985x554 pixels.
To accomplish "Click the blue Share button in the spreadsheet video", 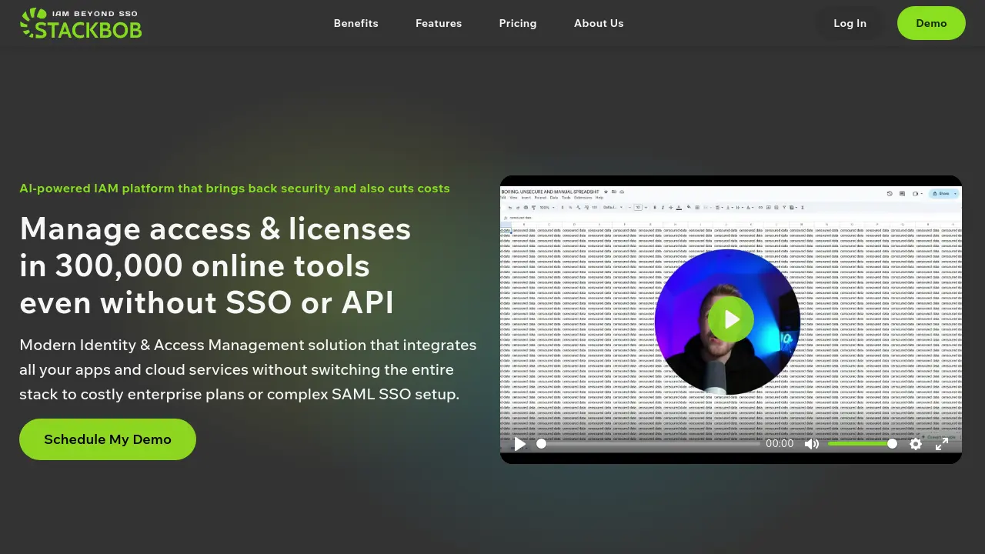I will pos(943,194).
